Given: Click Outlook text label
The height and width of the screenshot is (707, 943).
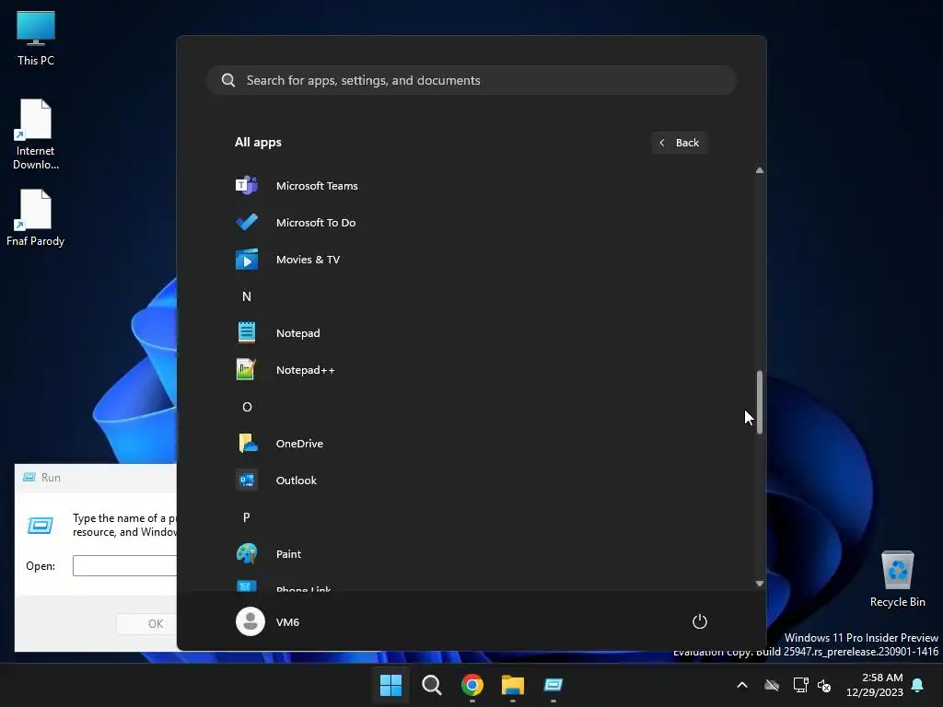Looking at the screenshot, I should coord(296,481).
